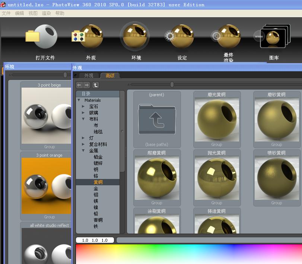Open the 设定 settings toolbar icon
This screenshot has height=264, width=302.
pos(179,36)
